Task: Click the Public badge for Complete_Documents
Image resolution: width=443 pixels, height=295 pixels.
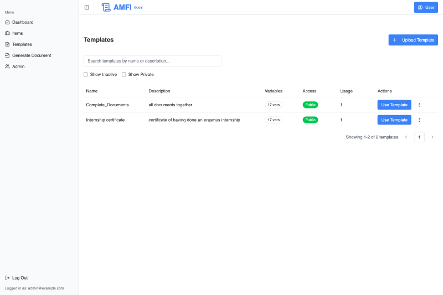Action: [310, 105]
